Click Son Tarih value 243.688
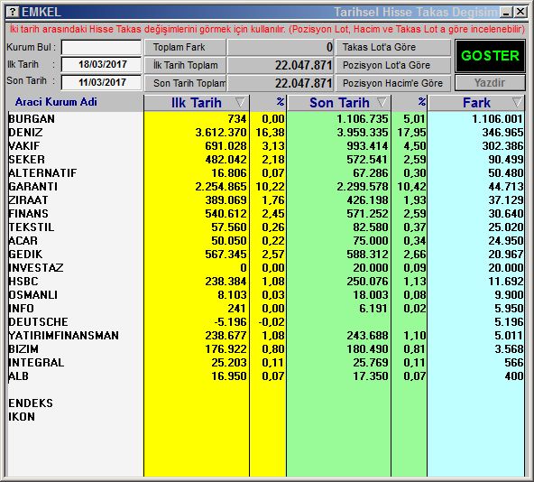This screenshot has height=482, width=534. pos(367,336)
